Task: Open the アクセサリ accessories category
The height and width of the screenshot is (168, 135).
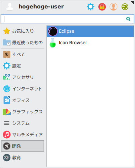Action: (x=23, y=77)
